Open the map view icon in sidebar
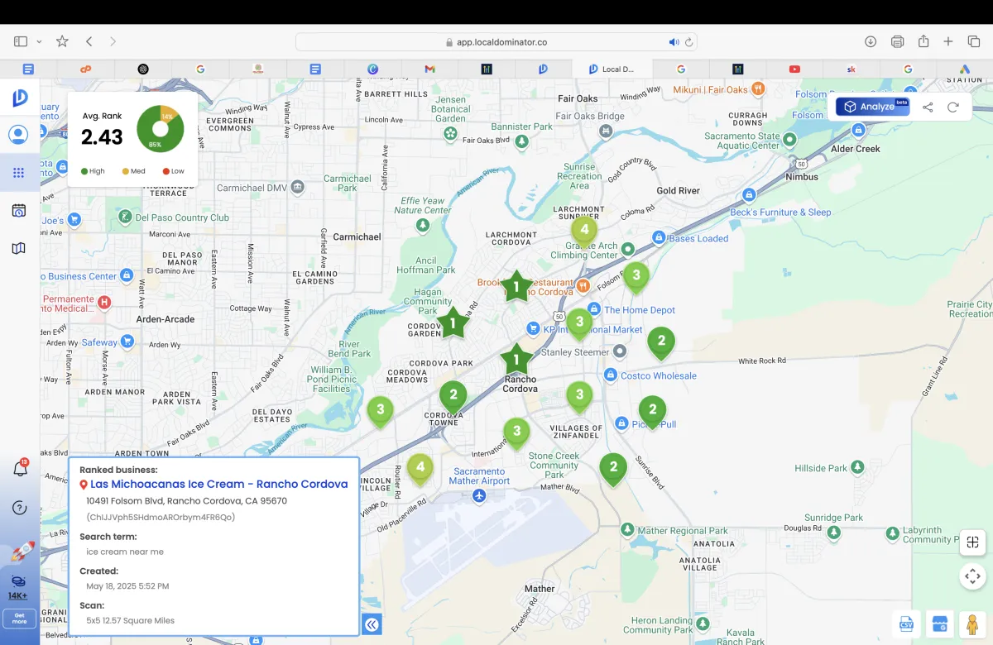993x645 pixels. 18,248
